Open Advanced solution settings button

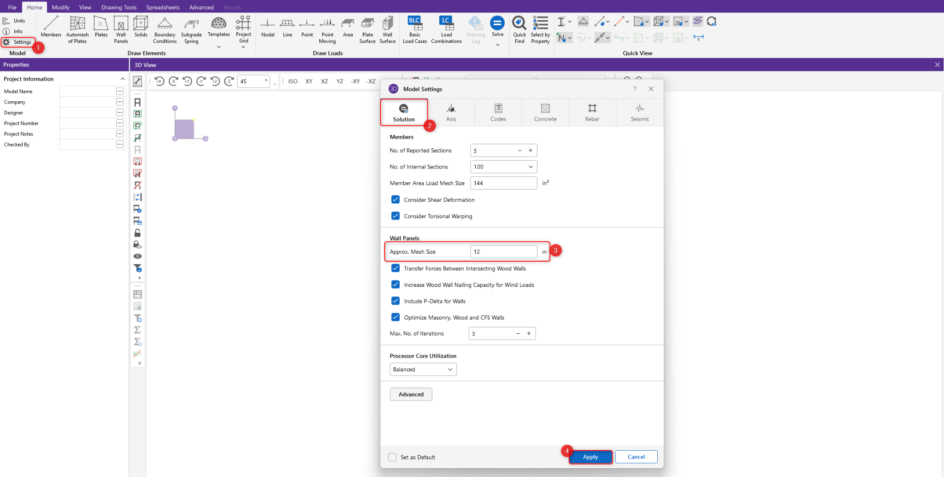click(411, 394)
